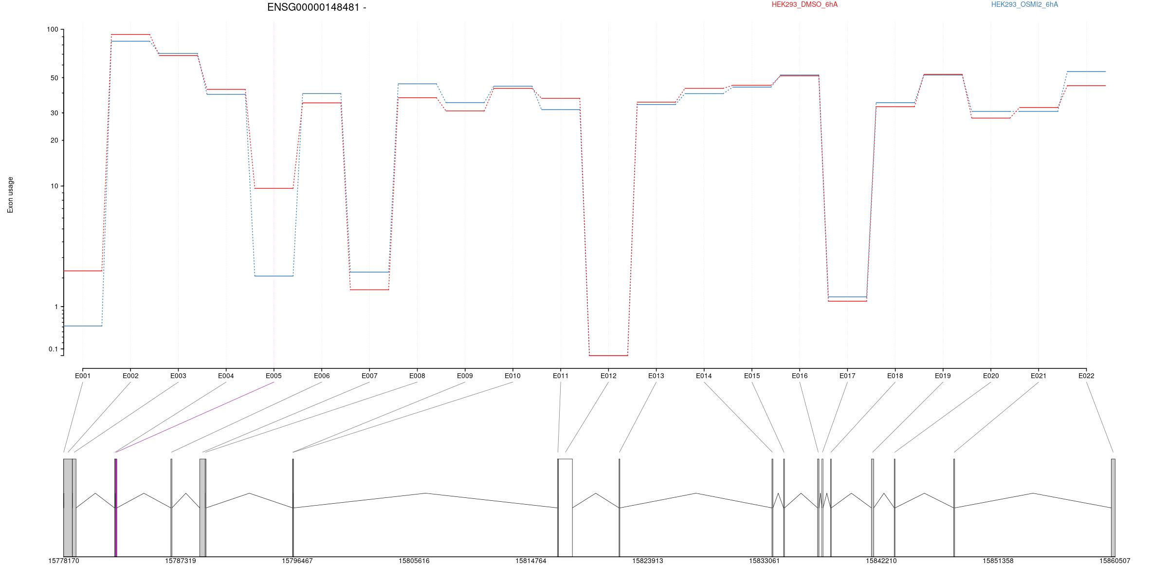Click y-axis tick label 20

54,140
